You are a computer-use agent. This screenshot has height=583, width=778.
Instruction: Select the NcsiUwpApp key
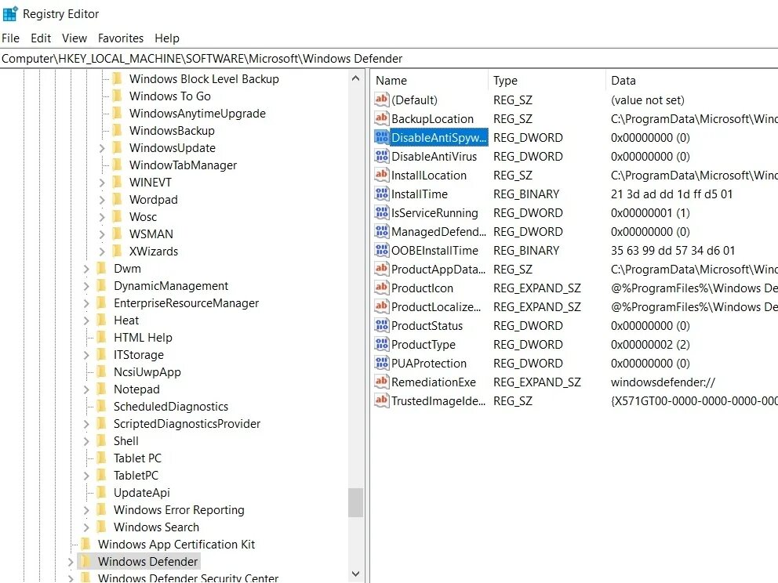click(147, 371)
